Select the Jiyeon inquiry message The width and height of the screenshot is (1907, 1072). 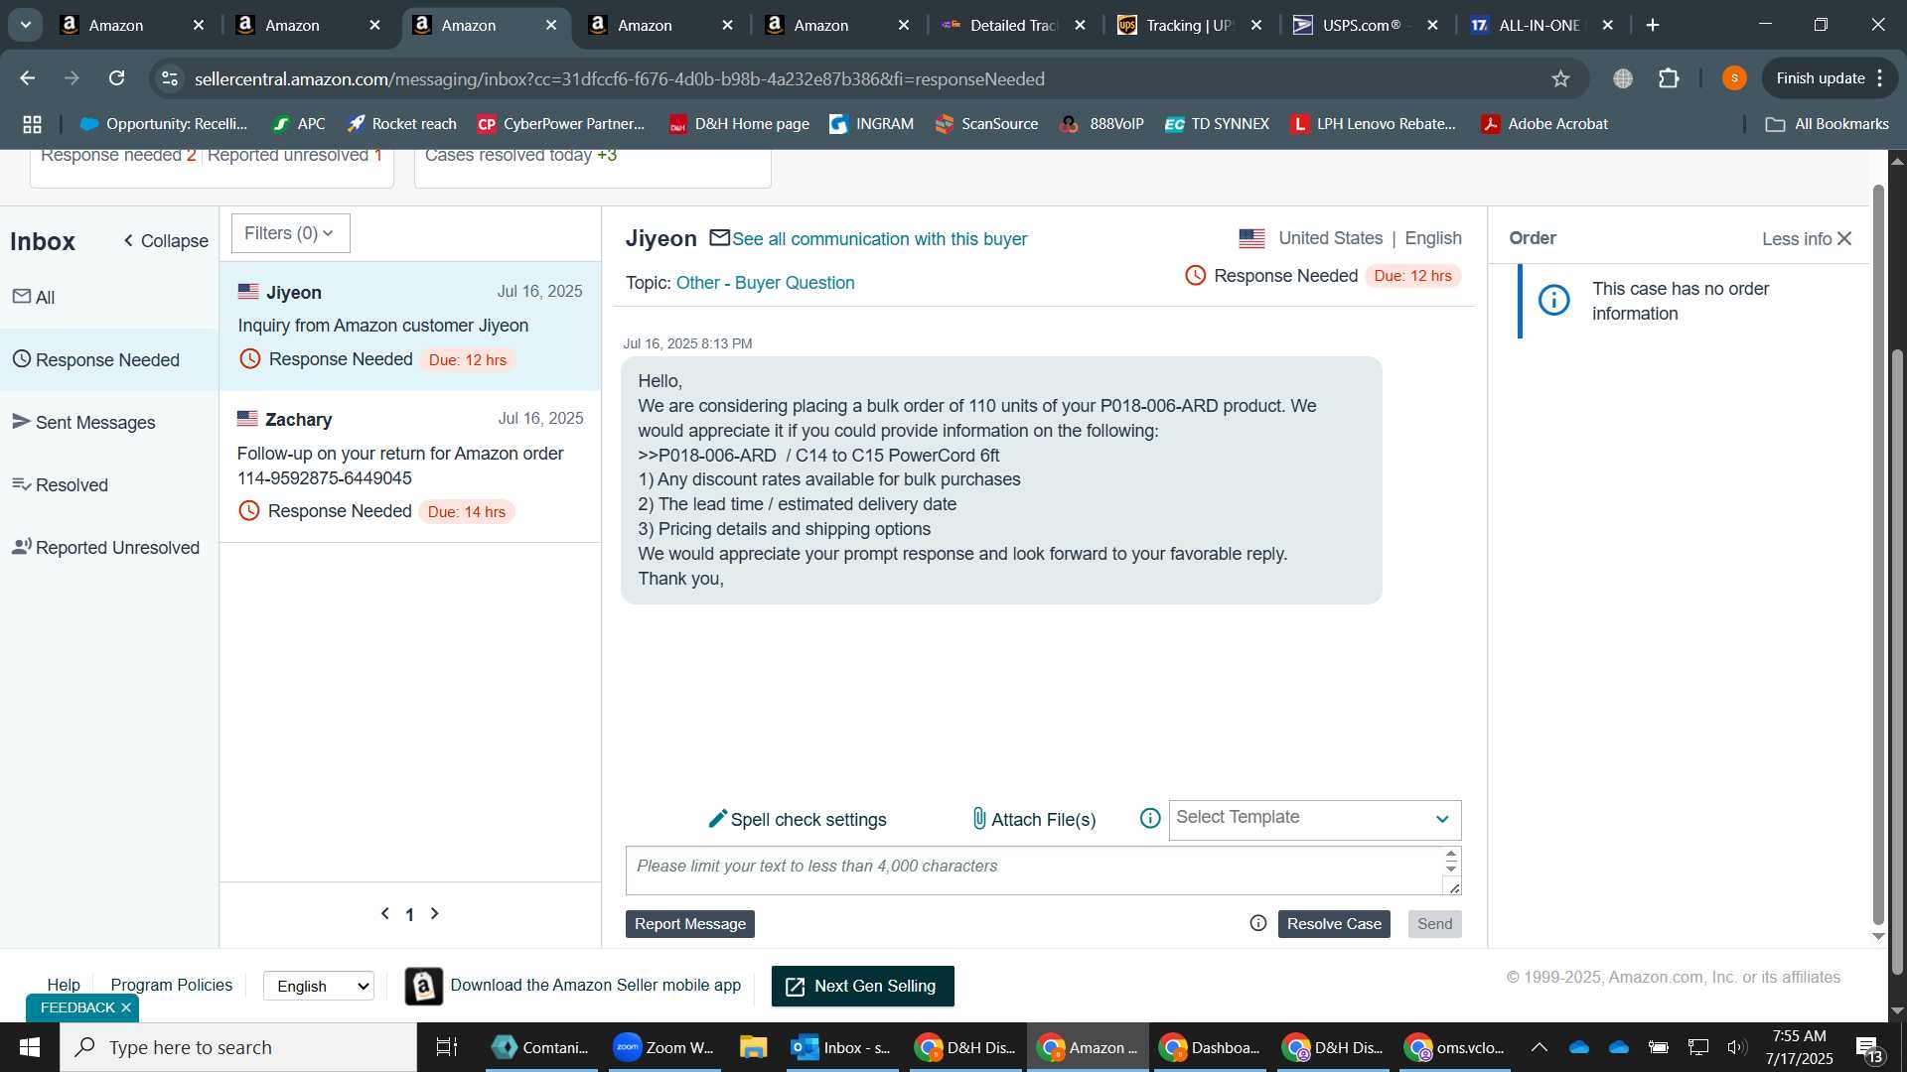click(410, 327)
